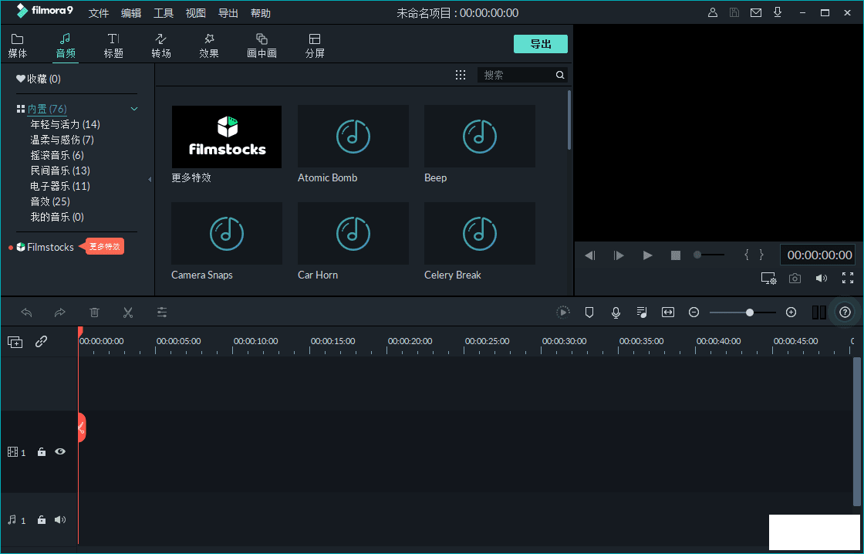Image resolution: width=864 pixels, height=554 pixels.
Task: Select the Celery Break audio thumbnail
Action: pos(479,233)
